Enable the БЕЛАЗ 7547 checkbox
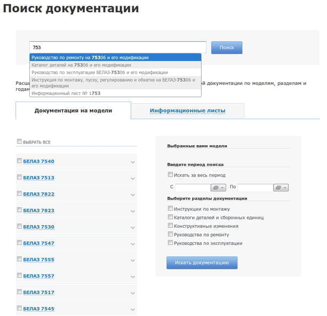 (x=19, y=242)
